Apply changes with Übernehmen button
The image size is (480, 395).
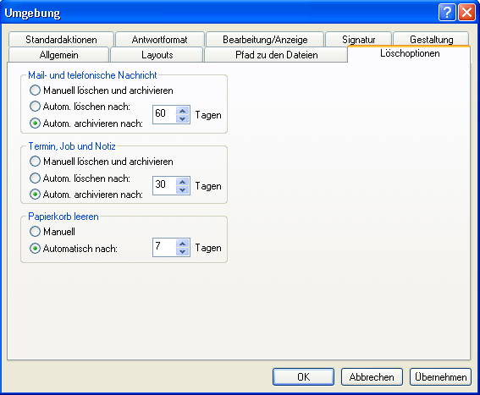[x=440, y=376]
